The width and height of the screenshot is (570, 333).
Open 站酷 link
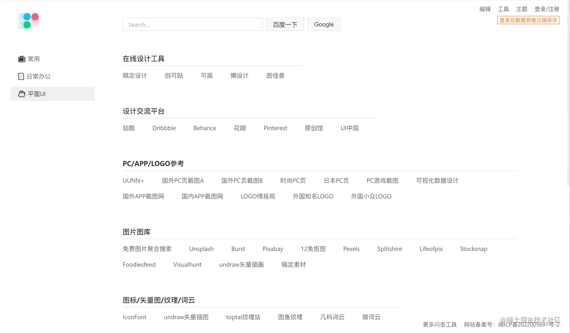(129, 128)
